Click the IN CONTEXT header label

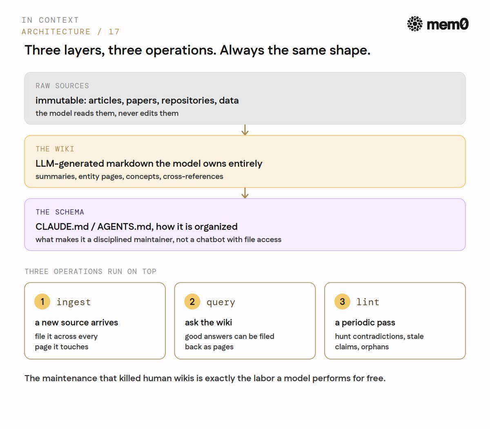coord(50,20)
